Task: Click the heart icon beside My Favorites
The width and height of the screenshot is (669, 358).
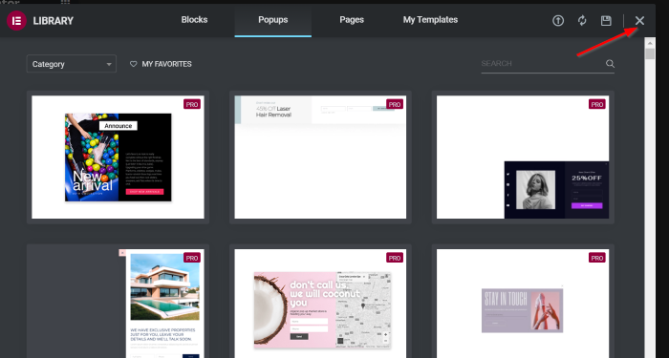Action: coord(133,64)
